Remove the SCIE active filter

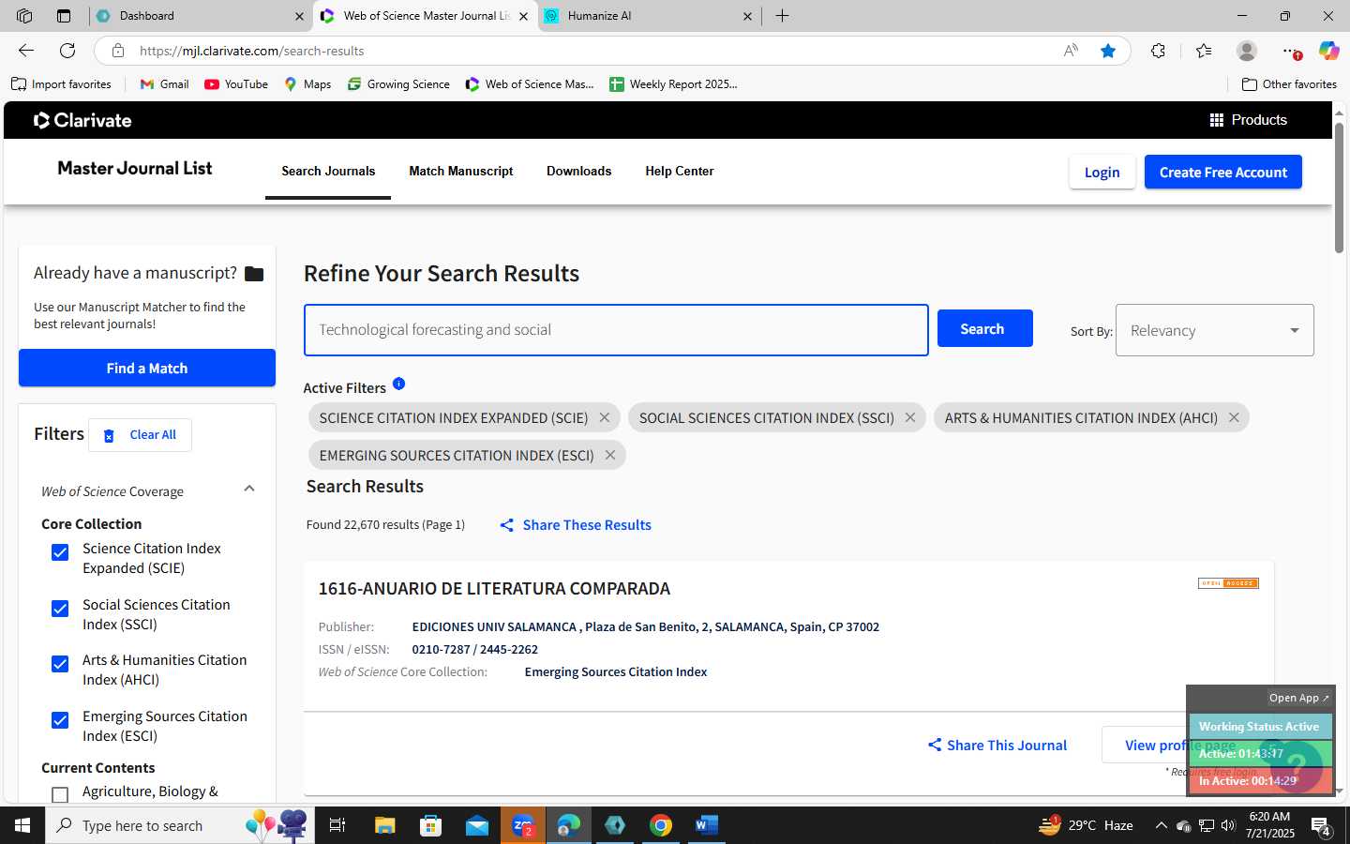605,417
